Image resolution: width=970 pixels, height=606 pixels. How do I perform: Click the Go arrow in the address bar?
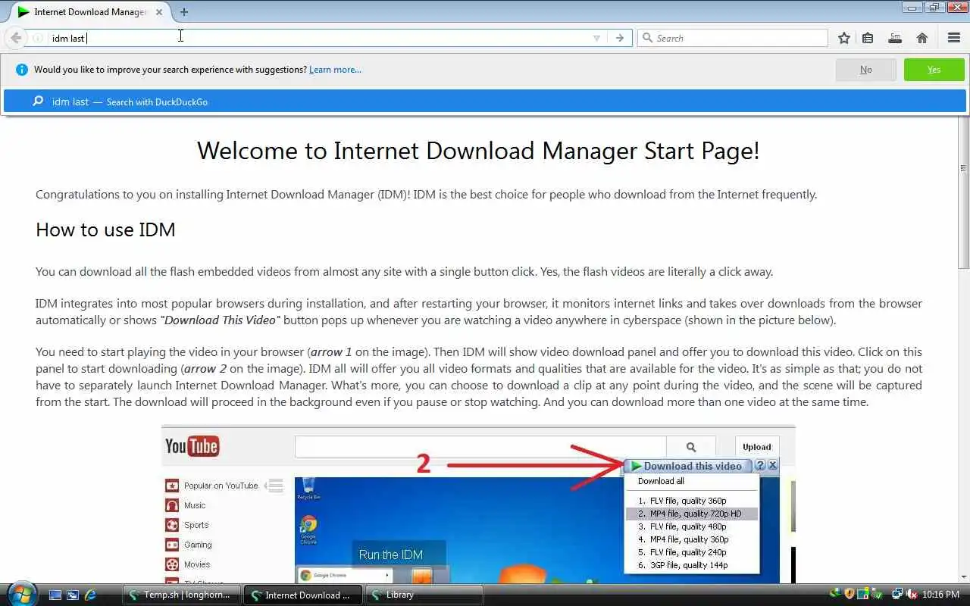tap(620, 38)
